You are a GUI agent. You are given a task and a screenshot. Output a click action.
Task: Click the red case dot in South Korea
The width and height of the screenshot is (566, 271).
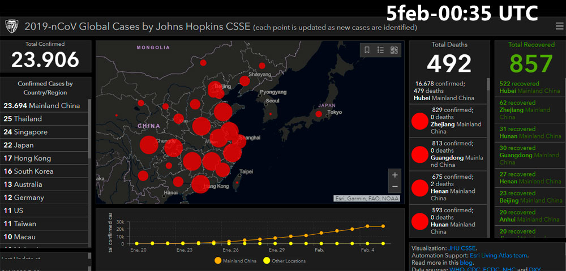pos(271,114)
